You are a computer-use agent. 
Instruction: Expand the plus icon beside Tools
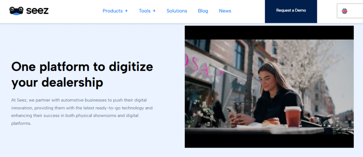click(x=154, y=11)
